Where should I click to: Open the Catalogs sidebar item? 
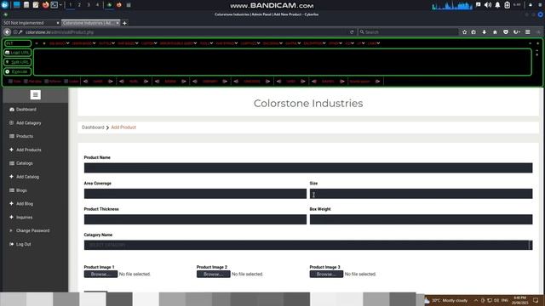[20, 163]
